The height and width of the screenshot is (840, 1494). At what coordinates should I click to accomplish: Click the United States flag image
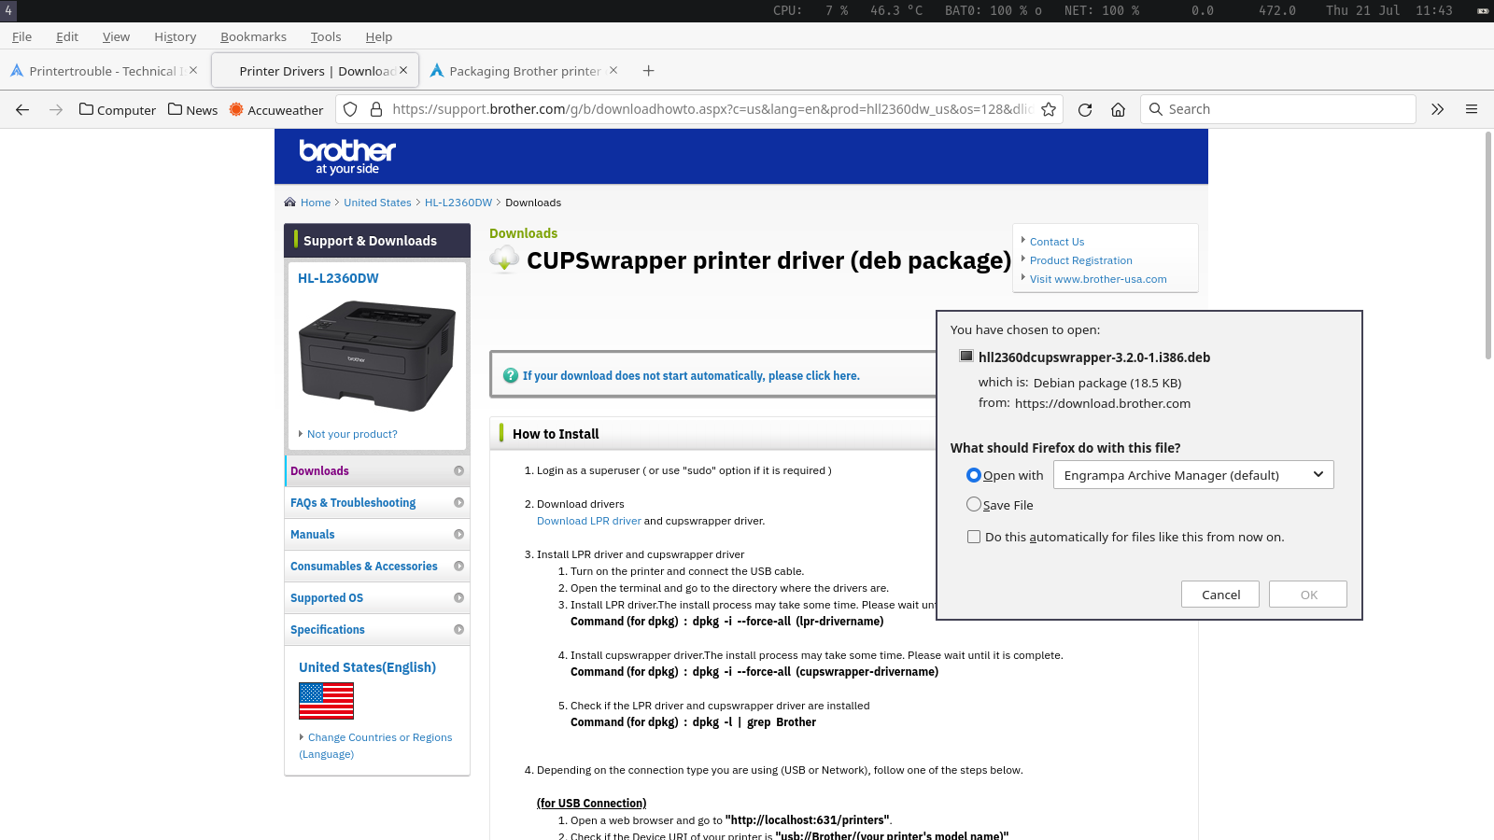[326, 700]
